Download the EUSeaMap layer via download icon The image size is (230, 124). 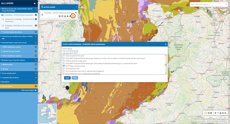click(x=68, y=16)
